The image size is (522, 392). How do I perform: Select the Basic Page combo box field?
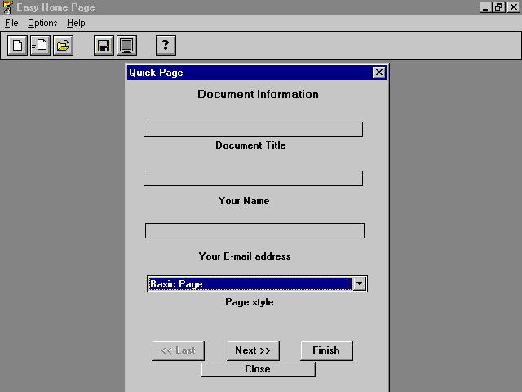click(x=250, y=283)
